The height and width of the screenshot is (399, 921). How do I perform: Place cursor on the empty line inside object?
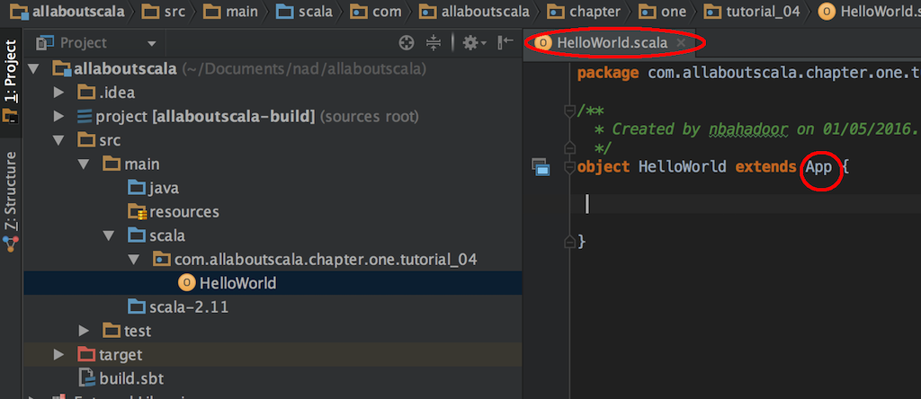[x=746, y=204]
